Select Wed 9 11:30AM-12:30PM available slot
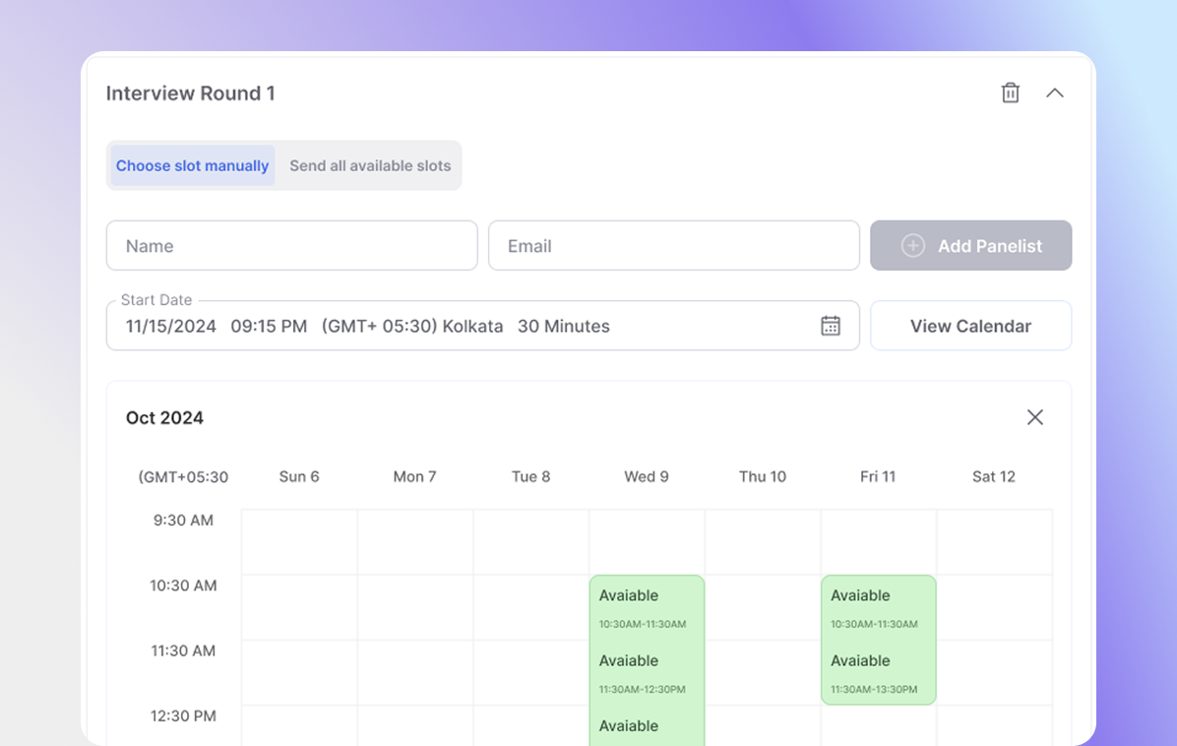The height and width of the screenshot is (746, 1177). click(x=647, y=673)
